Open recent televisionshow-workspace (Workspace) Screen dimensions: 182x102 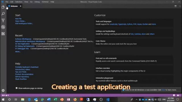point(30,41)
